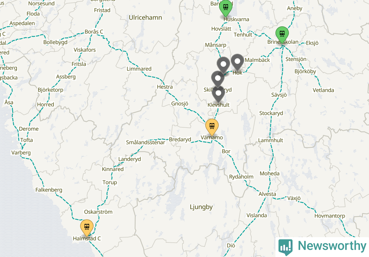Click the Varberg station label
The width and height of the screenshot is (369, 257).
pos(21,153)
